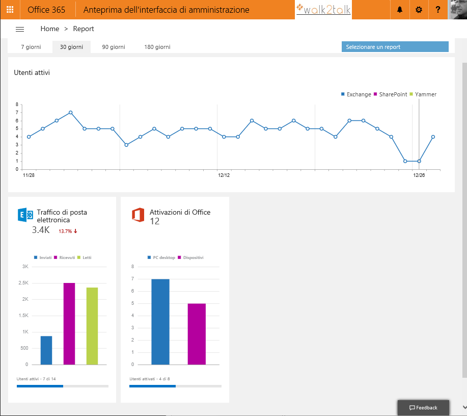Click the page vertical scrollbar
467x416 pixels.
click(x=464, y=221)
